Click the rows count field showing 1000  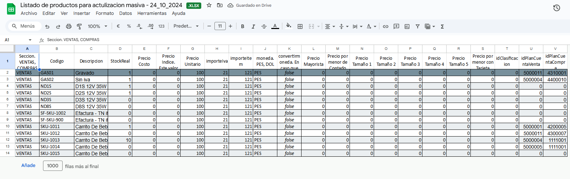pyautogui.click(x=53, y=166)
